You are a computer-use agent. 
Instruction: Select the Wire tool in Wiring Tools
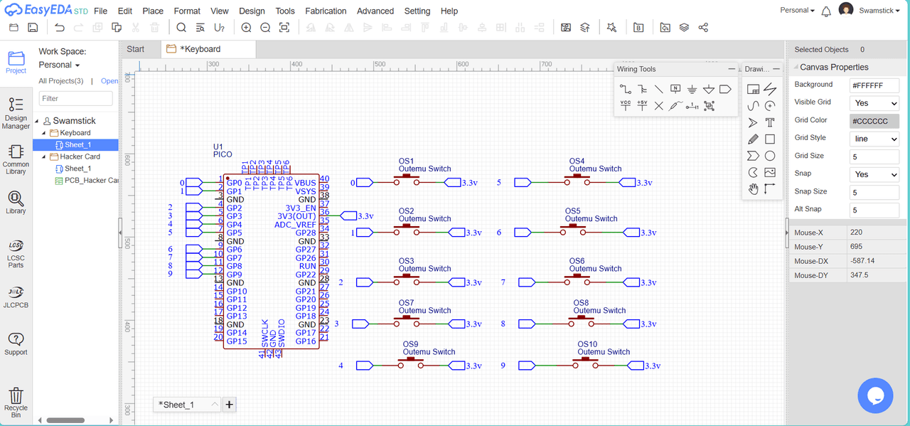625,90
